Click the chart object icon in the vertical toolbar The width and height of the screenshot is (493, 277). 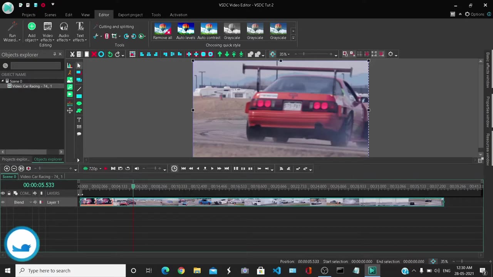[70, 65]
